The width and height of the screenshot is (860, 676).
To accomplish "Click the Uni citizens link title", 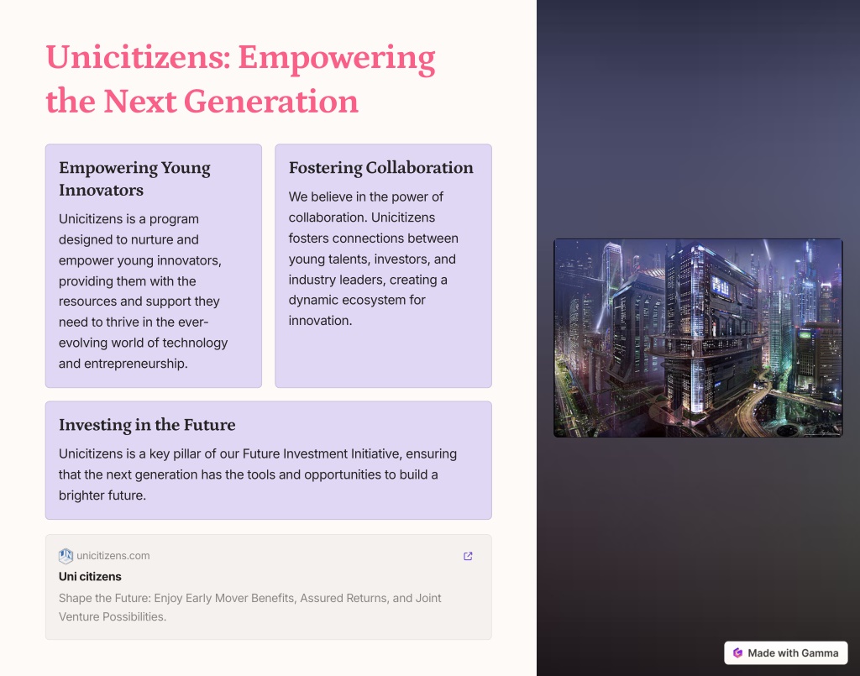I will point(90,576).
